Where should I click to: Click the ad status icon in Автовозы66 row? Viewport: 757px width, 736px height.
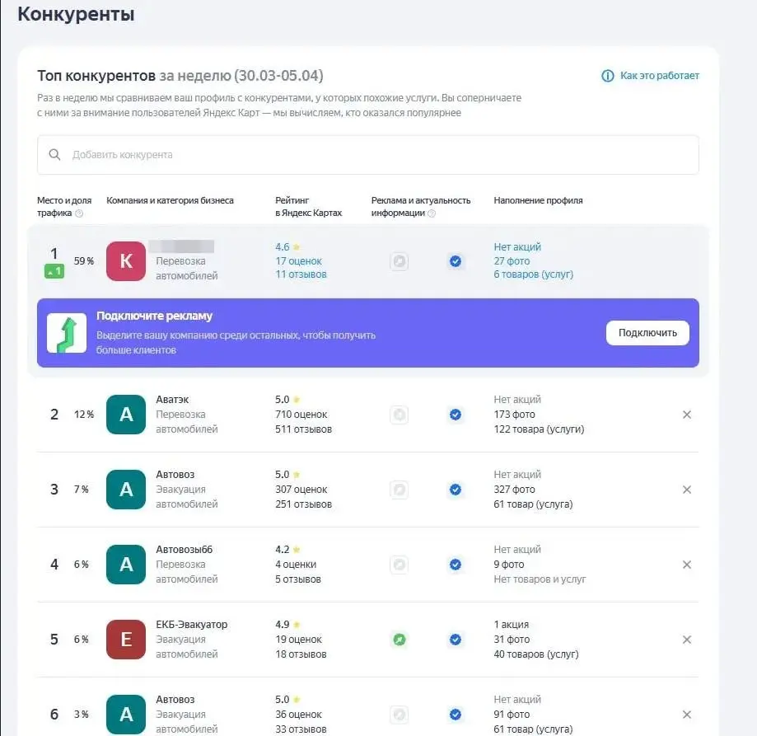400,565
